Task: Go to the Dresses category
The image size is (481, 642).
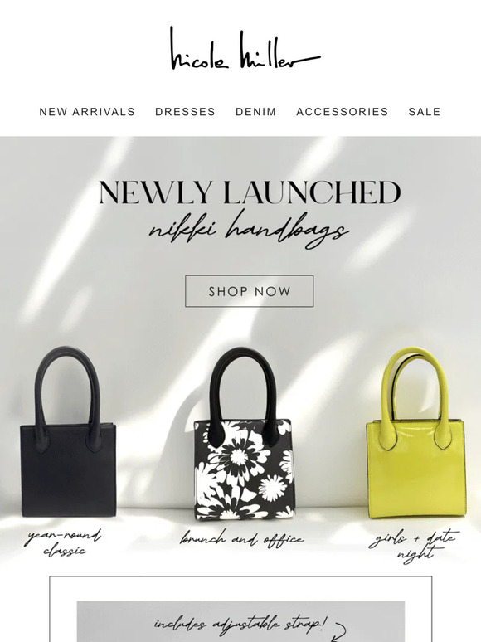Action: tap(185, 112)
